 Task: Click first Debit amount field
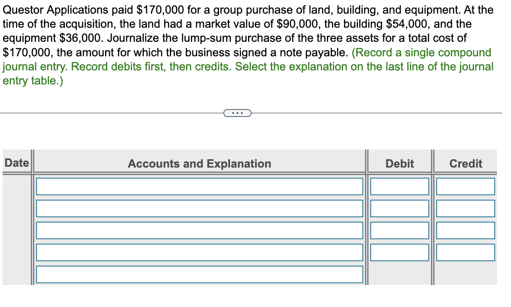point(399,186)
